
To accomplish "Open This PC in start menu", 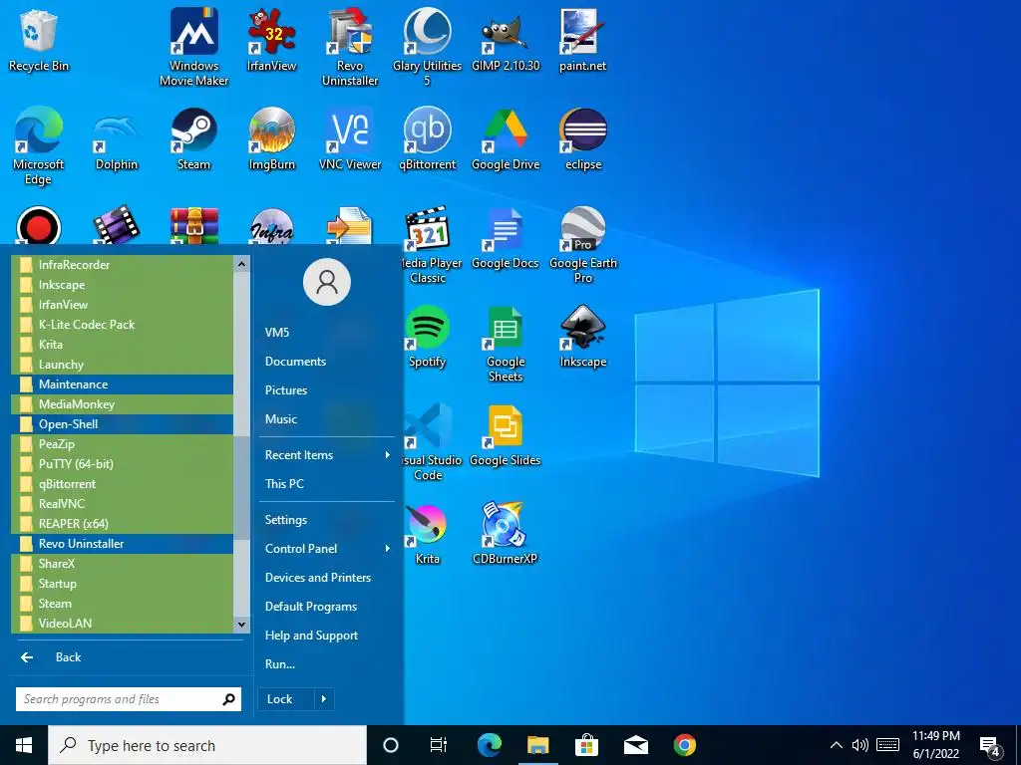I will pos(284,483).
